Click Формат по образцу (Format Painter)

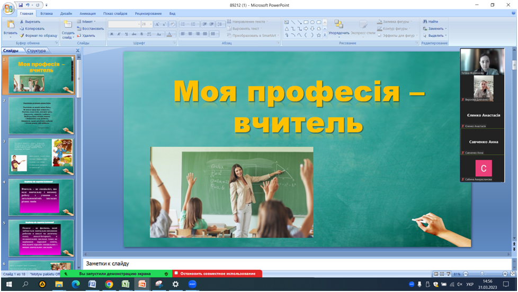(38, 35)
